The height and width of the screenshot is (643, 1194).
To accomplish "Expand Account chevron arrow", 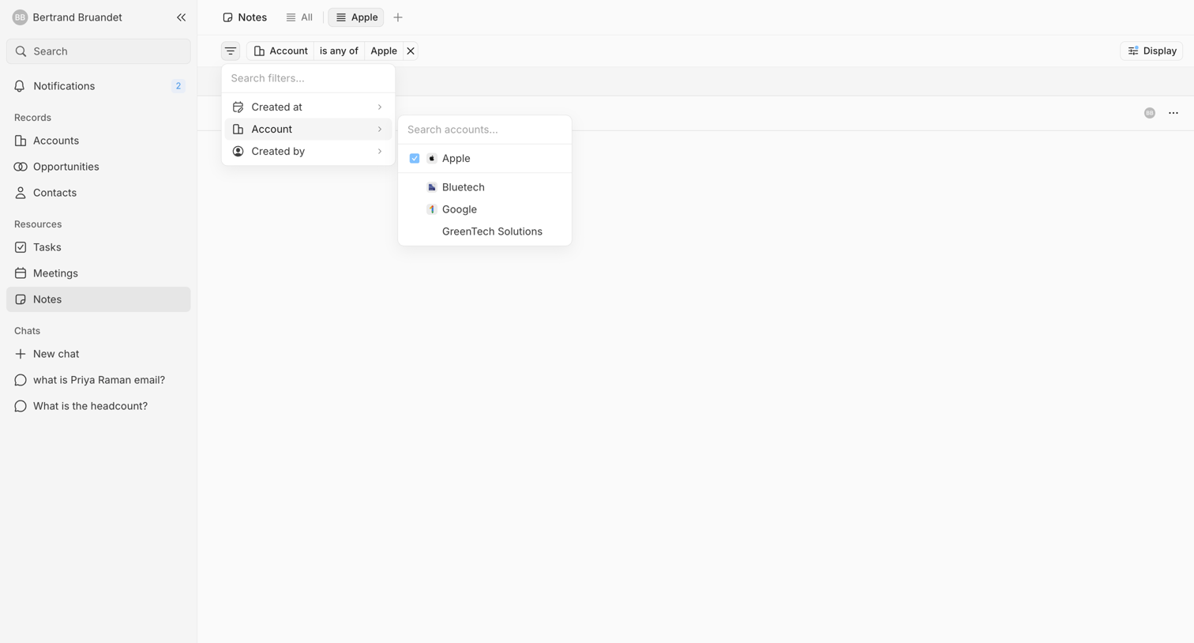I will tap(380, 129).
